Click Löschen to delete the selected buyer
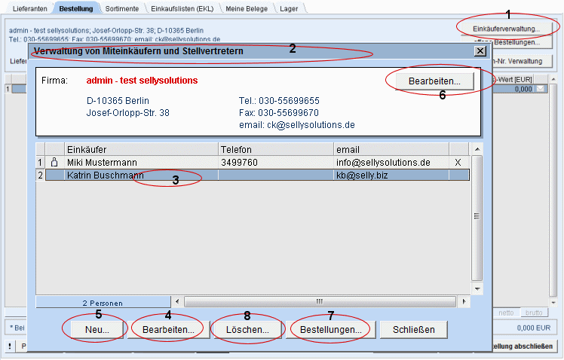Screen dimensions: 564x360 (248, 330)
